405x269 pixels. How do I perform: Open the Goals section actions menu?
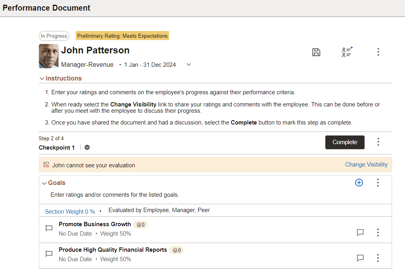(378, 183)
